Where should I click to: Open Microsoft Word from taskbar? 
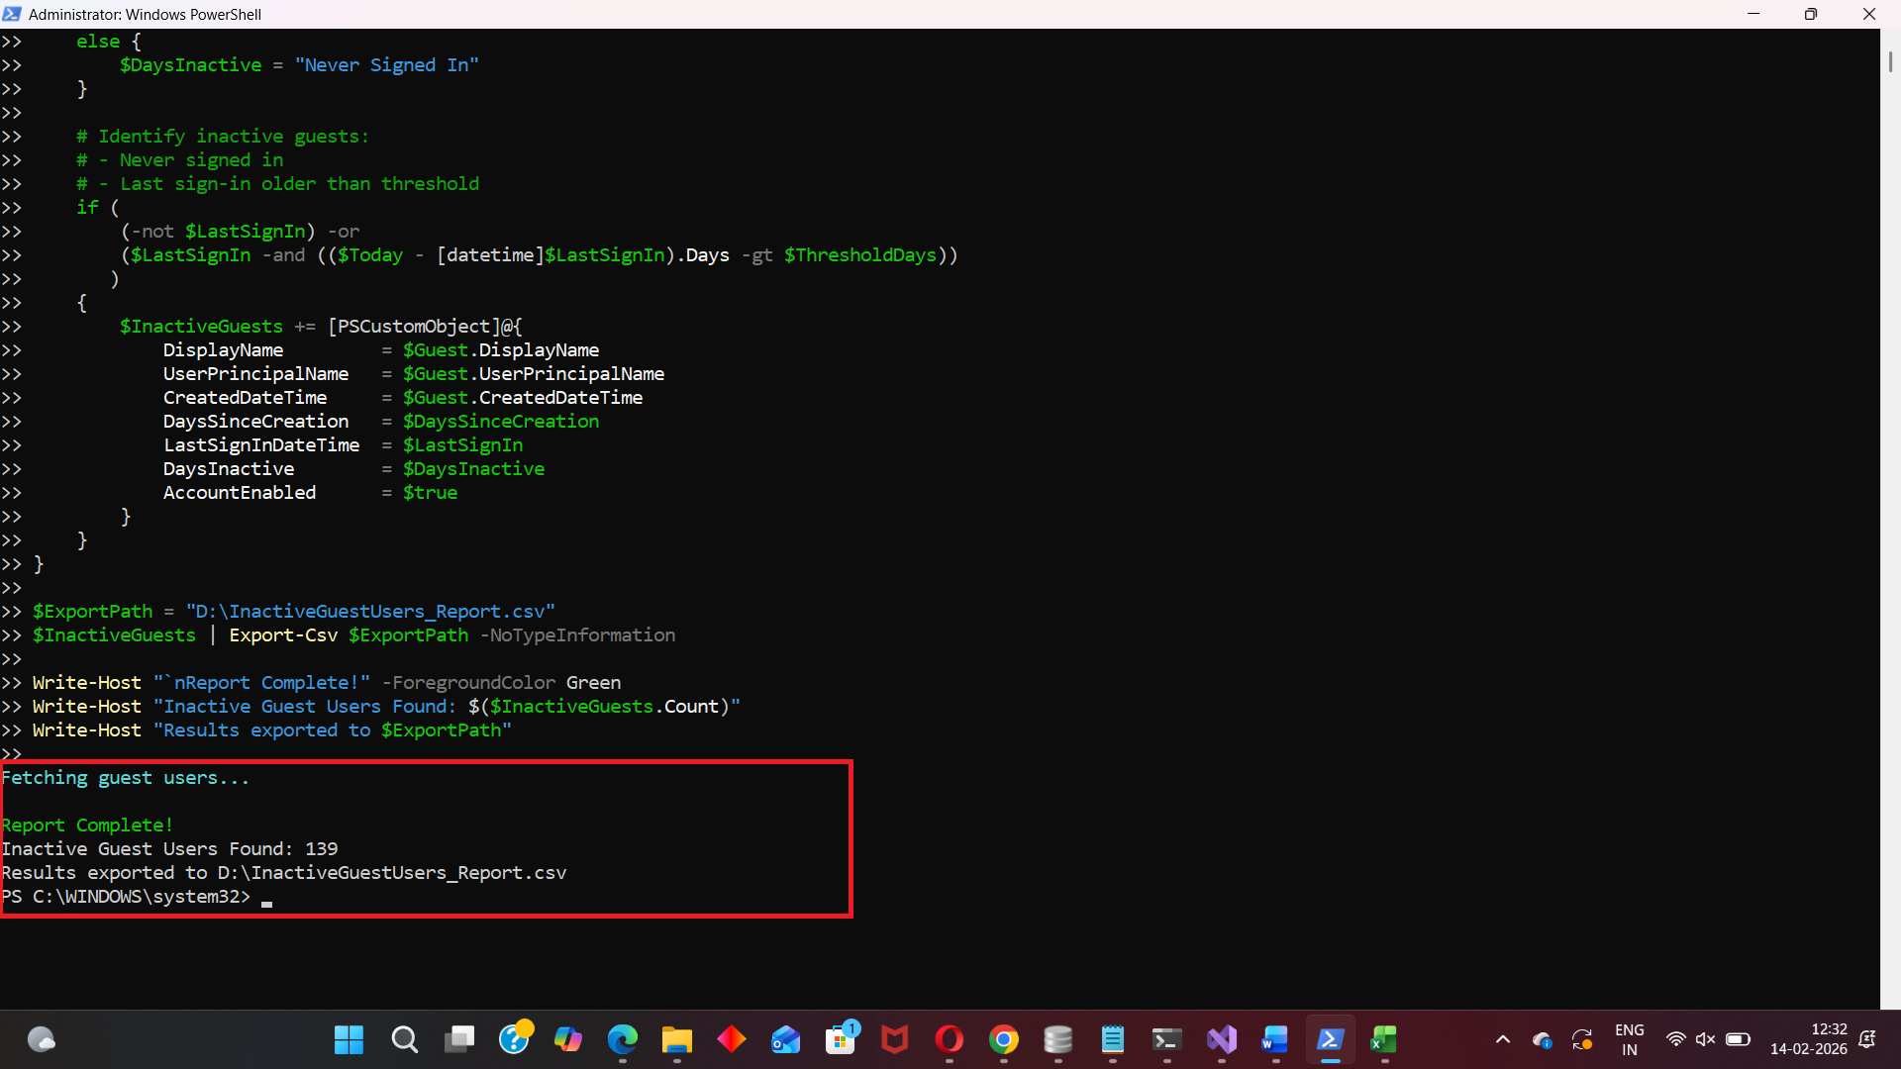tap(1275, 1039)
